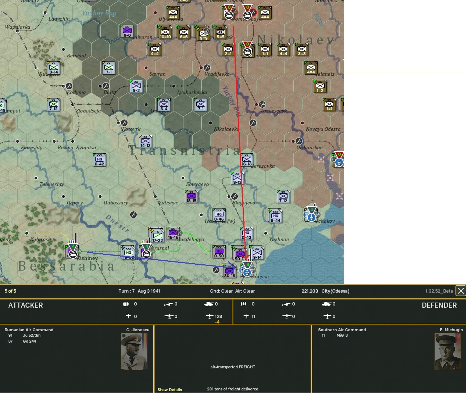The height and width of the screenshot is (393, 468).
Task: Select the purple 18-15 division counter
Action: [192, 197]
